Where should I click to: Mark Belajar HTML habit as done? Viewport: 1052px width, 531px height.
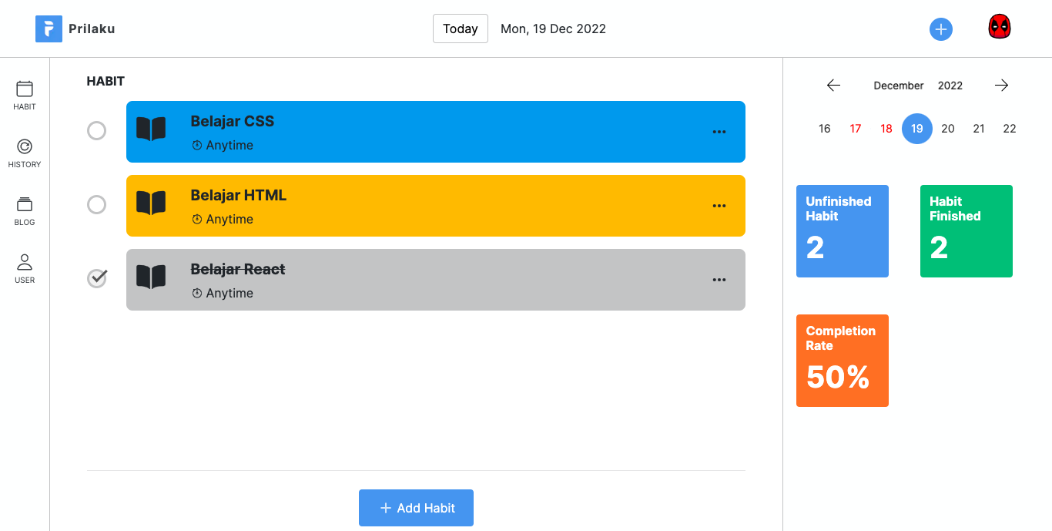click(96, 205)
